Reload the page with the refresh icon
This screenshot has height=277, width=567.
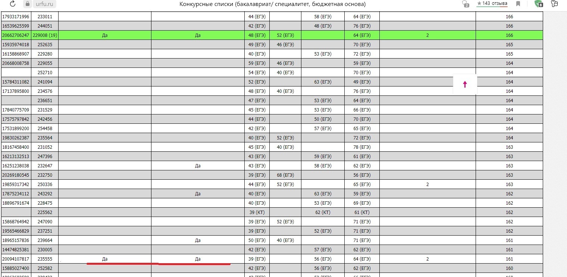tap(12, 4)
